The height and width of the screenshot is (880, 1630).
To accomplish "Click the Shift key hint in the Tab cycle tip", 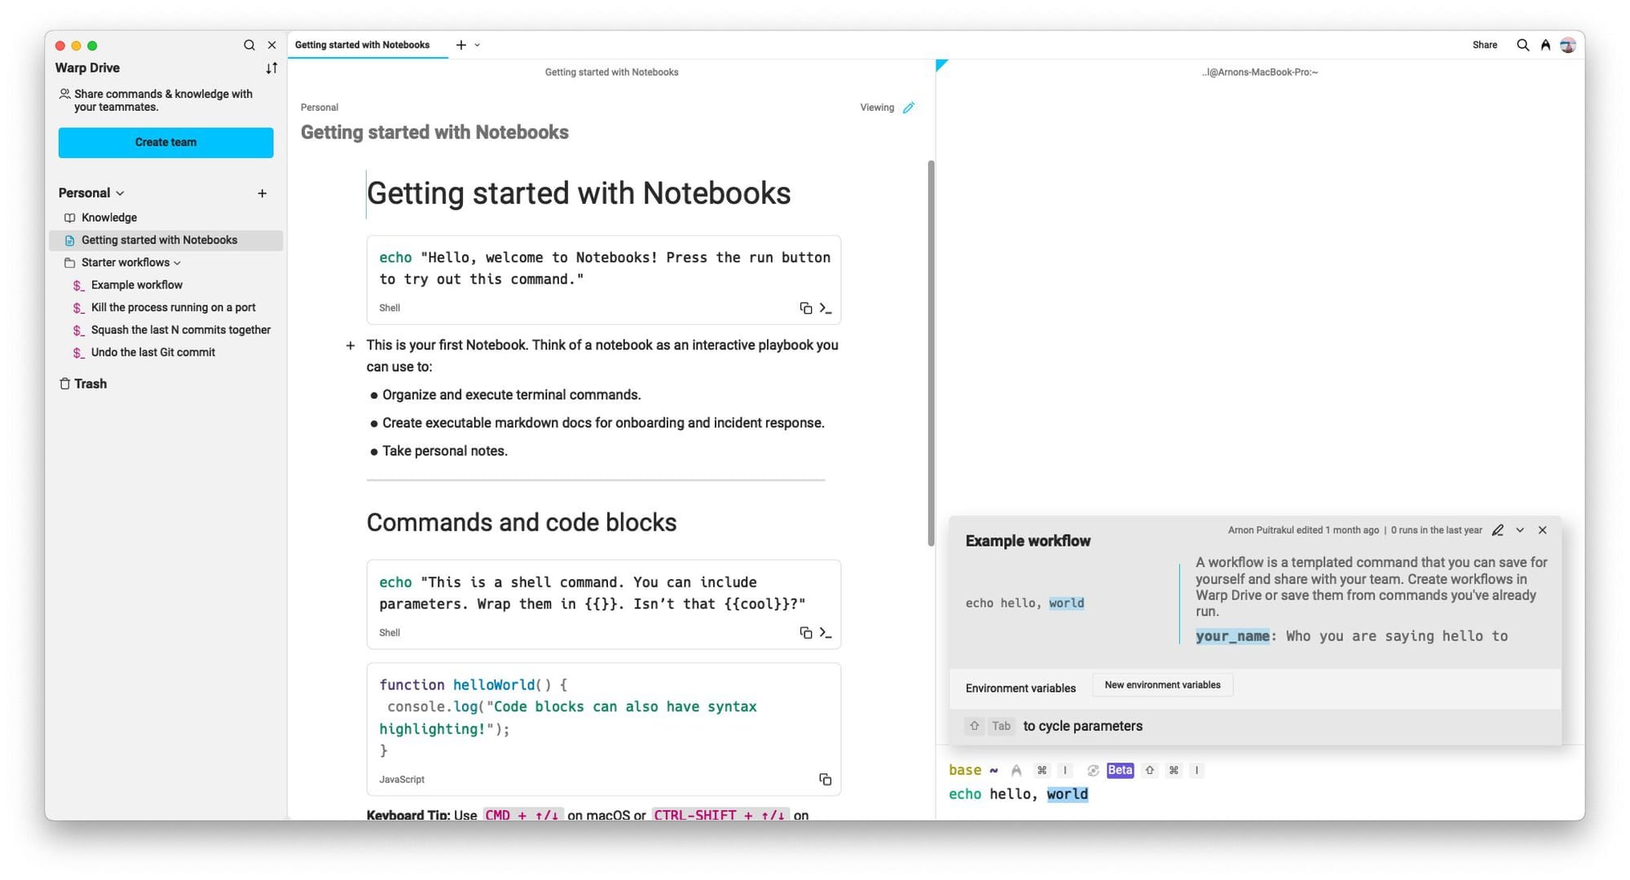I will click(x=974, y=727).
